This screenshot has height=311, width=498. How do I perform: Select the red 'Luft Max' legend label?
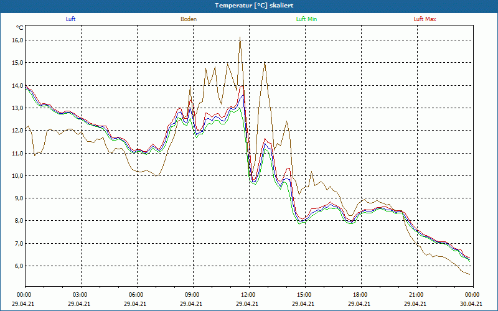pyautogui.click(x=425, y=19)
